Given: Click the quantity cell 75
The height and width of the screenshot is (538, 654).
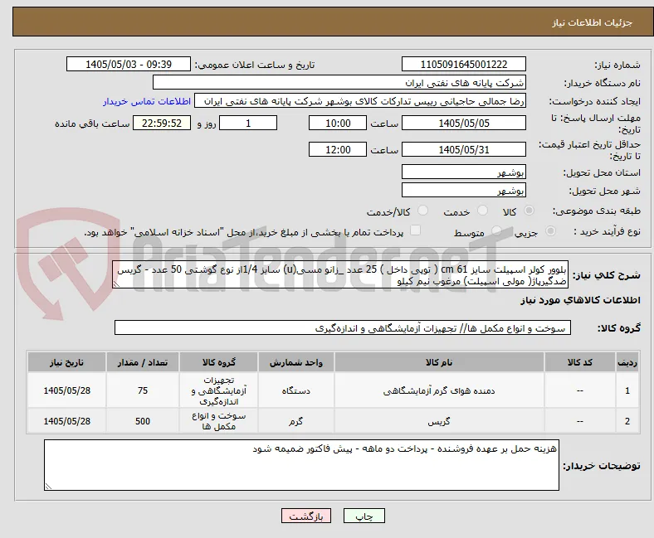Looking at the screenshot, I should [143, 391].
